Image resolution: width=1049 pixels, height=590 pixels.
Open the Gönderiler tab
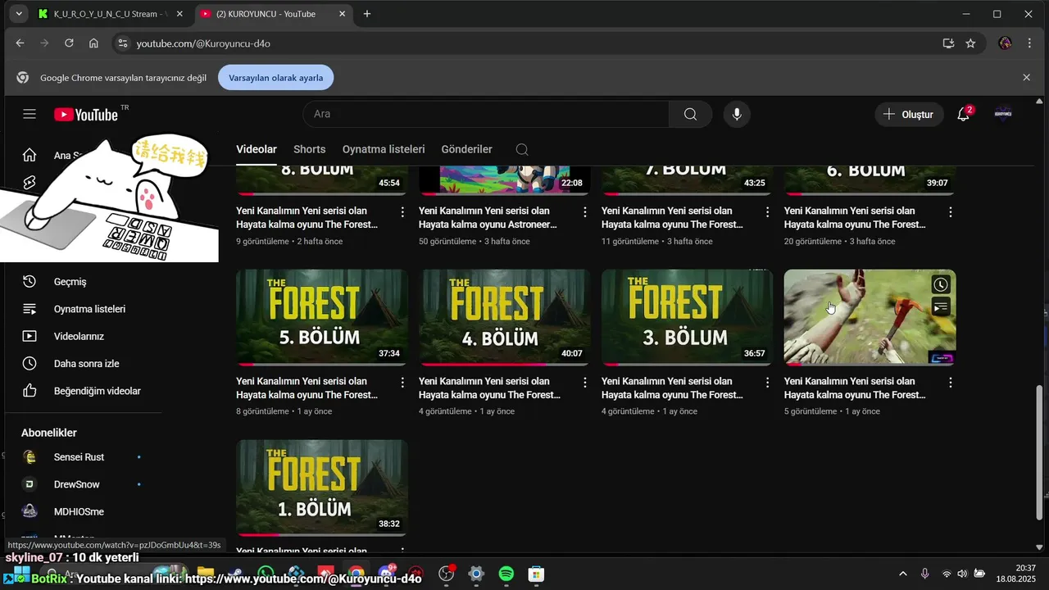[x=467, y=149]
